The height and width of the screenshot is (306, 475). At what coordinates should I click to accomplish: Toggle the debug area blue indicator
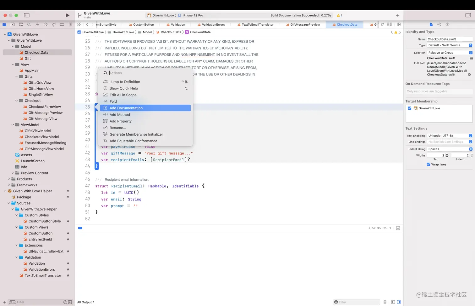[x=80, y=228]
